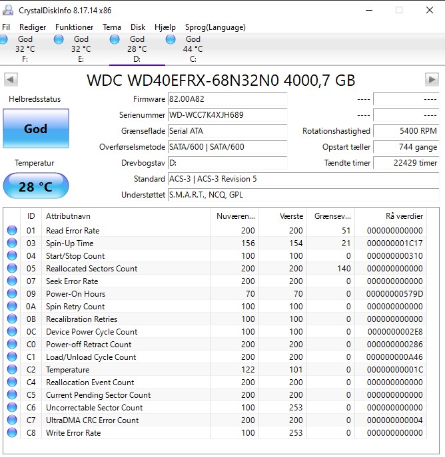The height and width of the screenshot is (457, 445).
Task: Click the Opstart tæller value 744 gange
Action: [406, 147]
